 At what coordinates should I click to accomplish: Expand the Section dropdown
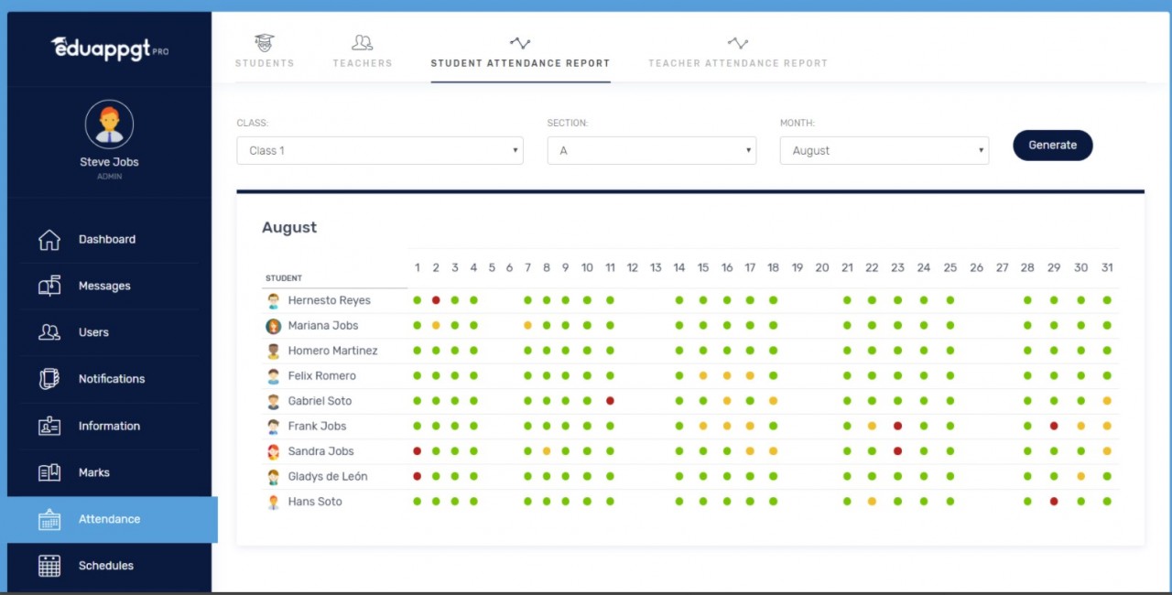(x=651, y=149)
